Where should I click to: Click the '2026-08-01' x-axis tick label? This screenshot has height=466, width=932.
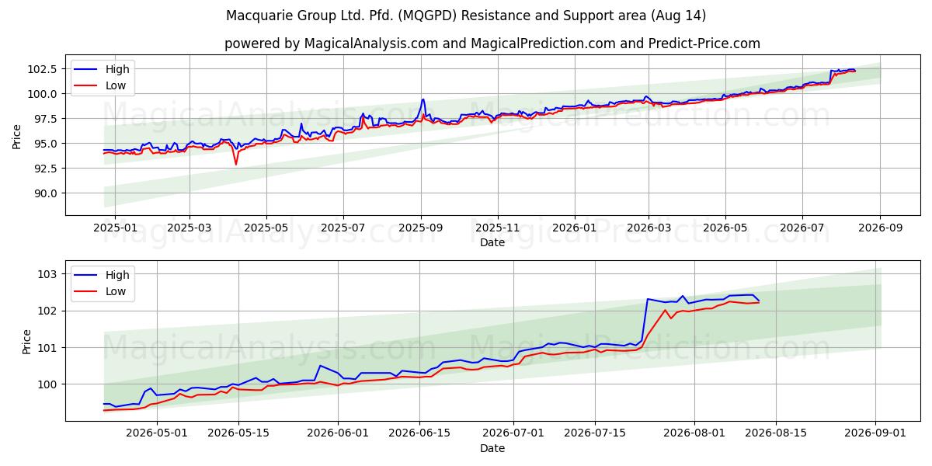pos(695,433)
